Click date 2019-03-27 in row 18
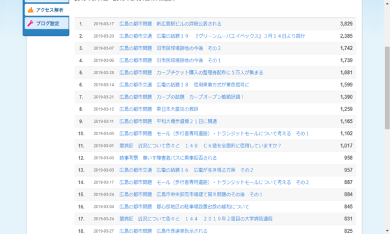 point(104,231)
